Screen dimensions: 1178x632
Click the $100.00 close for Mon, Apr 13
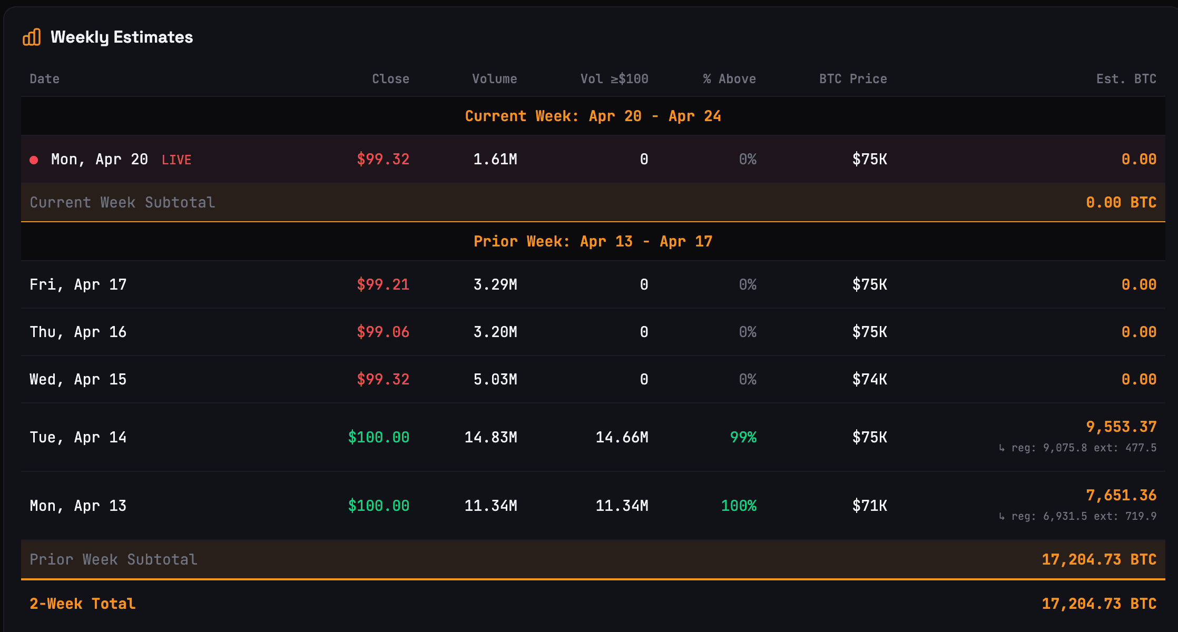click(378, 506)
